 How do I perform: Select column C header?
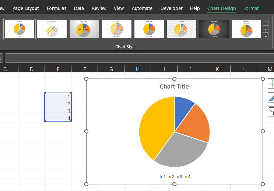(9, 69)
